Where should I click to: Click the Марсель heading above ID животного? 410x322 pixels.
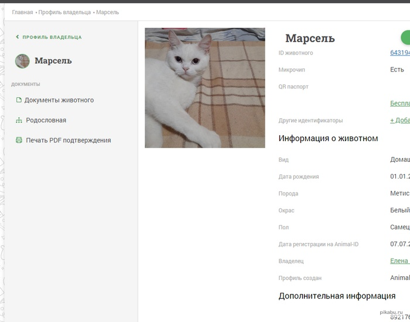click(310, 39)
